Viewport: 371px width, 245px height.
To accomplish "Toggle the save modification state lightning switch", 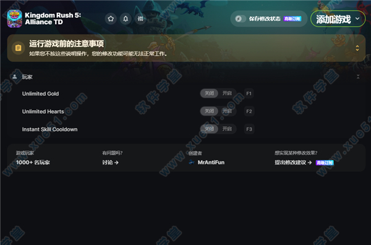I will click(241, 19).
